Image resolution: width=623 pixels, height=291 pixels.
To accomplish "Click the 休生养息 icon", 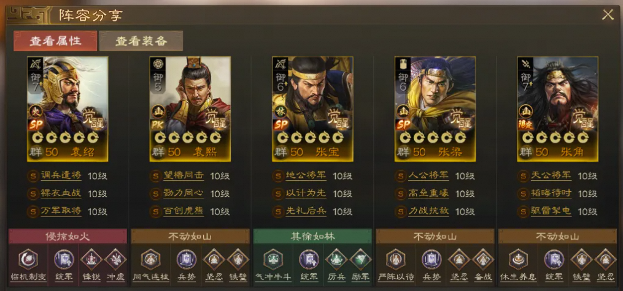I will pyautogui.click(x=518, y=260).
